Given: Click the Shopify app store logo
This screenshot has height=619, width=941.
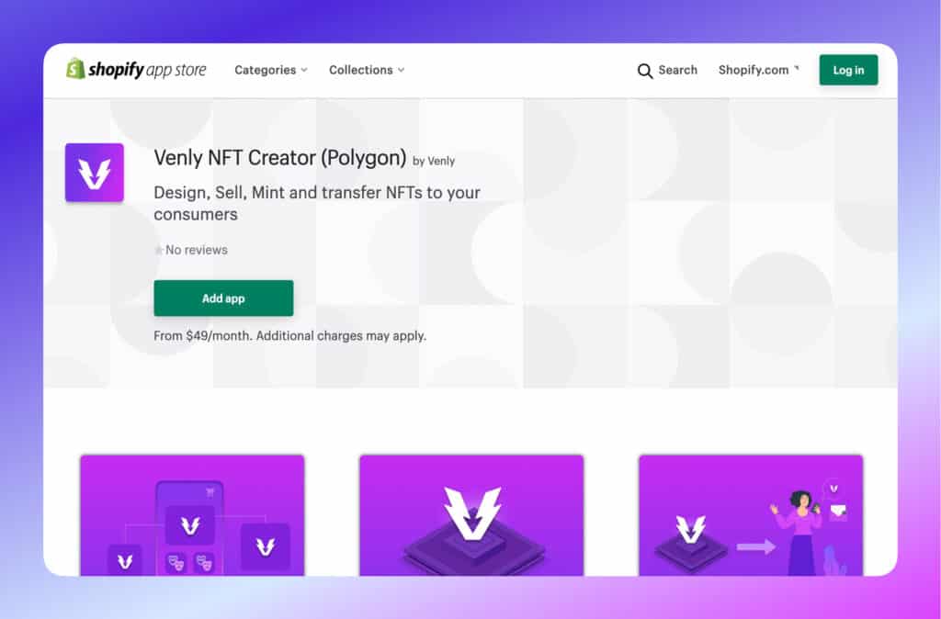Looking at the screenshot, I should click(136, 70).
